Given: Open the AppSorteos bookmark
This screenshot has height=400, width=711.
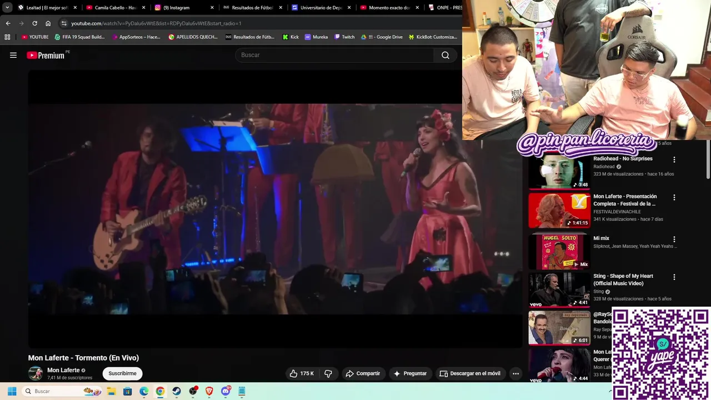Looking at the screenshot, I should click(136, 37).
